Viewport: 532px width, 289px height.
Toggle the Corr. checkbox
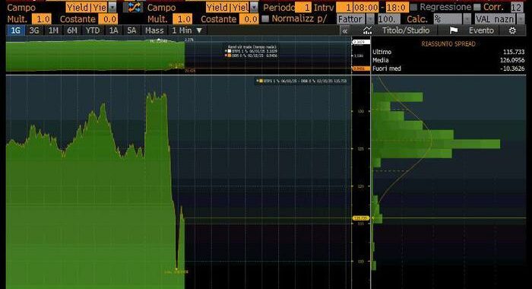pyautogui.click(x=477, y=7)
